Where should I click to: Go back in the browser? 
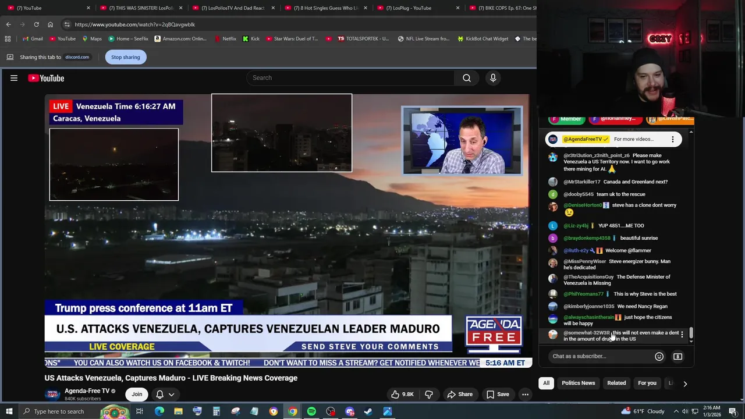point(8,24)
